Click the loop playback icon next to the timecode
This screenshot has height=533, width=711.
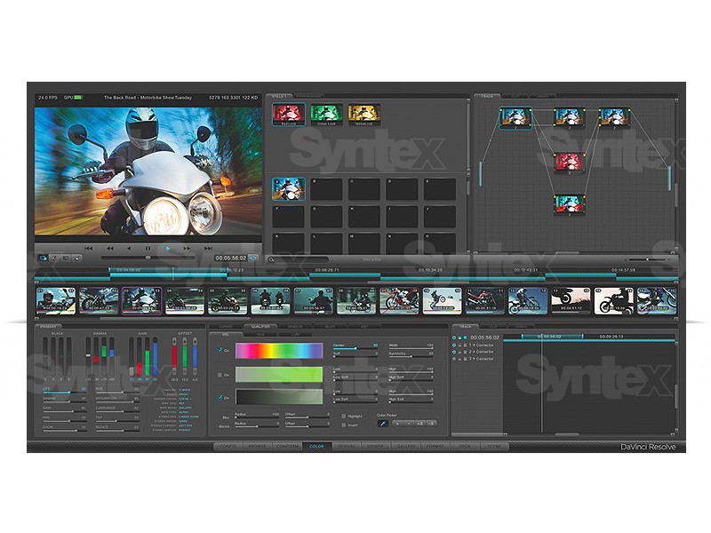tap(252, 257)
